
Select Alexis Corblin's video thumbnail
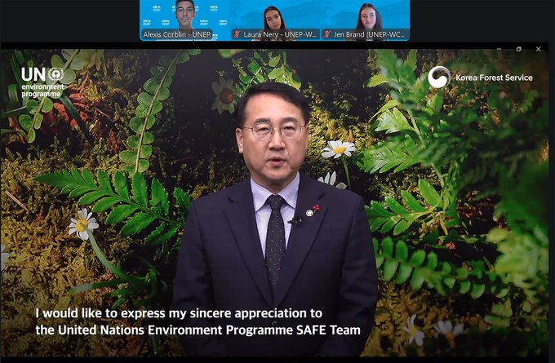click(x=184, y=15)
